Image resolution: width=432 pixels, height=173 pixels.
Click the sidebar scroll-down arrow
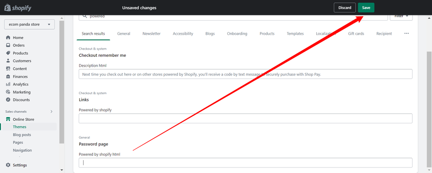point(62,170)
